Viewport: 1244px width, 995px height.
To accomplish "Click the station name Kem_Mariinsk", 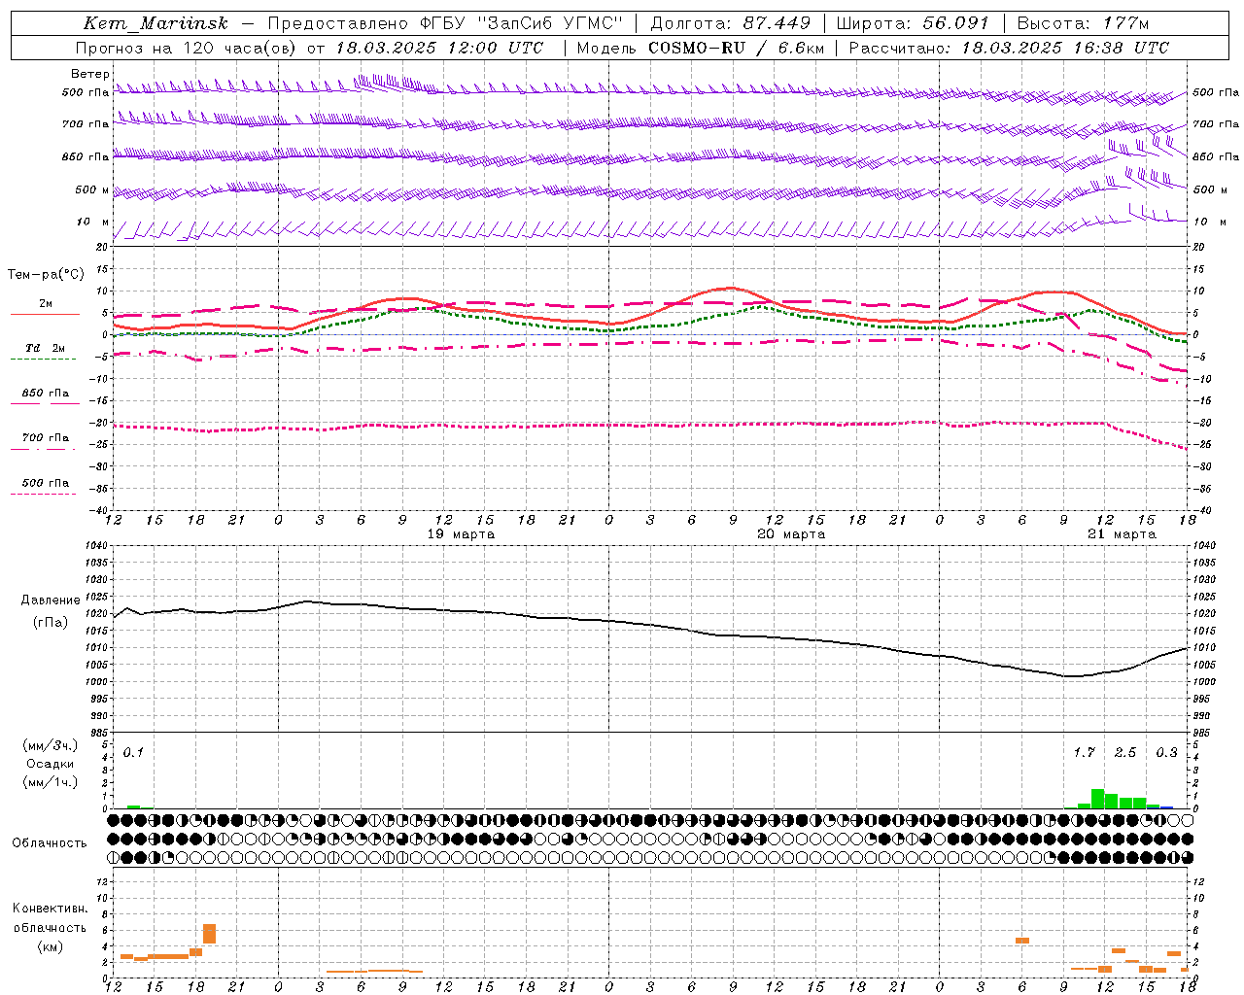I will pyautogui.click(x=155, y=23).
